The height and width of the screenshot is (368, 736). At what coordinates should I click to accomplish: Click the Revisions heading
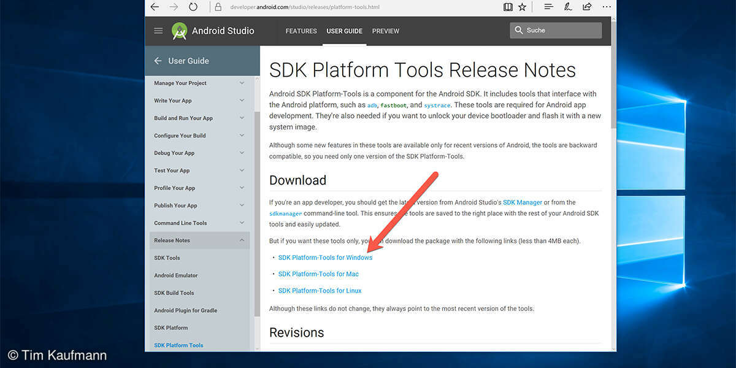[x=296, y=332]
